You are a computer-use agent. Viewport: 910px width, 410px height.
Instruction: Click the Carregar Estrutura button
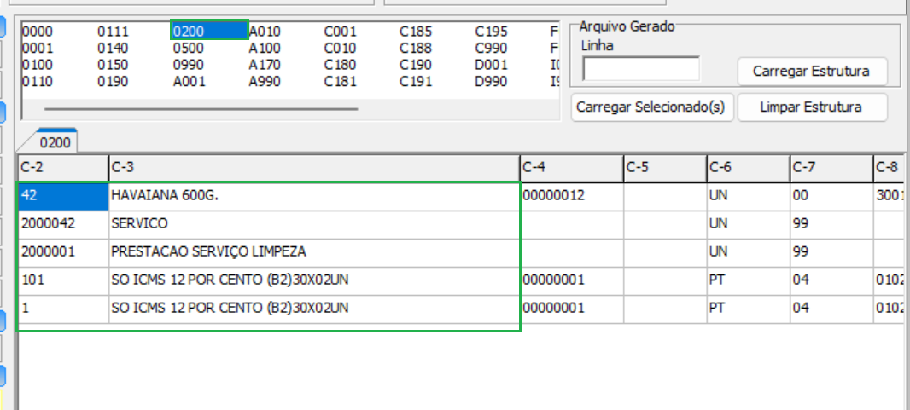[x=811, y=72]
